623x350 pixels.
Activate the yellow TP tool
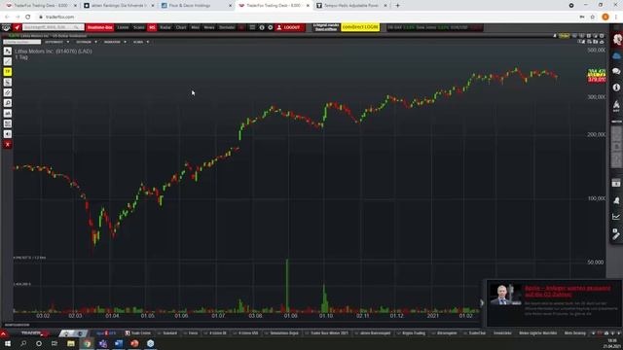(8, 72)
